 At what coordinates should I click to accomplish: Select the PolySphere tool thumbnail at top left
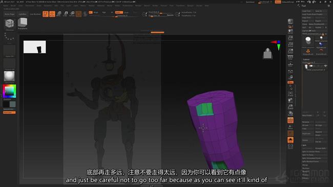pyautogui.click(x=23, y=24)
